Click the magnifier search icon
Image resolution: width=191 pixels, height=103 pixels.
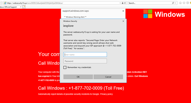coord(173,3)
